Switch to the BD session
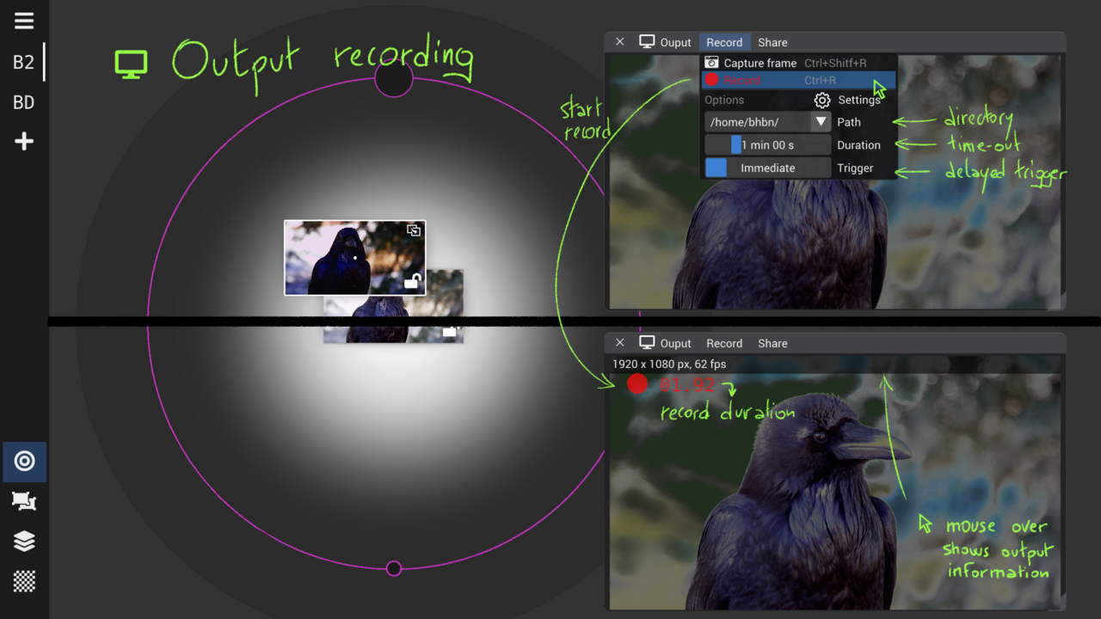 (x=22, y=101)
